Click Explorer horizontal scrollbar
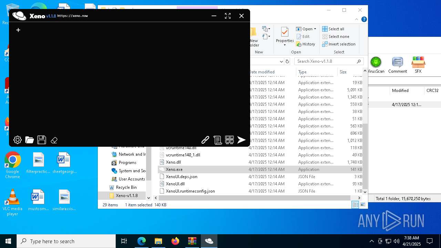The image size is (441, 248). pos(255,198)
